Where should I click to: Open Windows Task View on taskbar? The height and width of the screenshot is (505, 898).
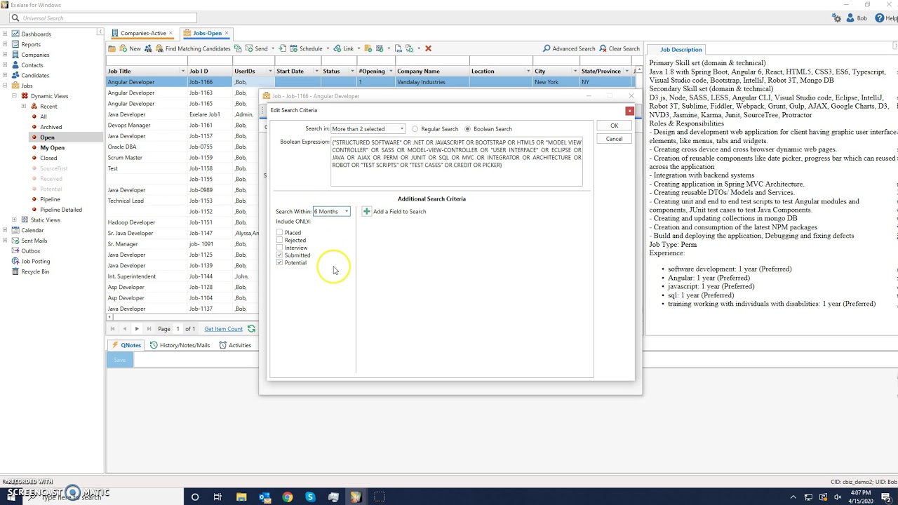click(217, 497)
